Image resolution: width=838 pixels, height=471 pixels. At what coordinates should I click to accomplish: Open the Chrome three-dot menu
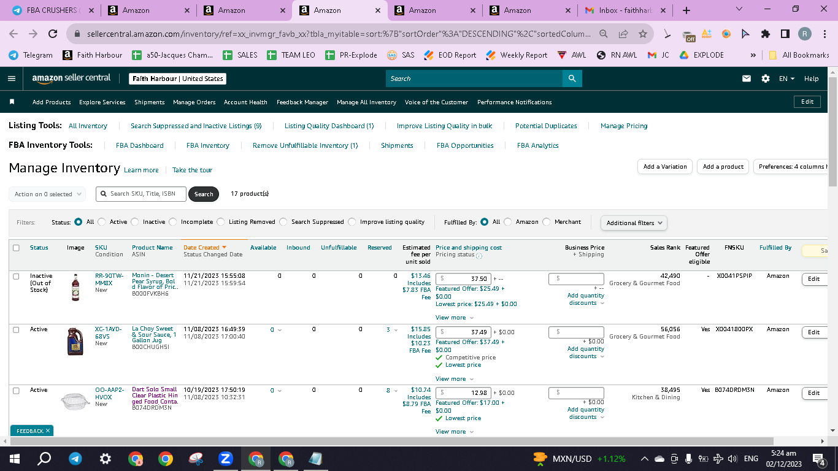(x=824, y=34)
